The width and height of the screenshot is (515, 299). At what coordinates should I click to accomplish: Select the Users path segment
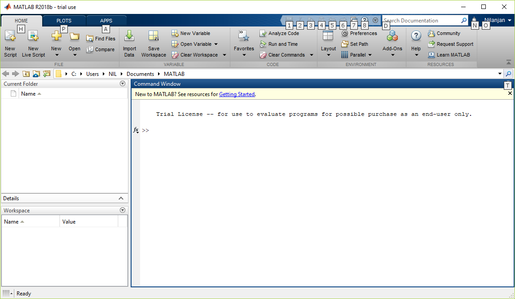pyautogui.click(x=92, y=74)
